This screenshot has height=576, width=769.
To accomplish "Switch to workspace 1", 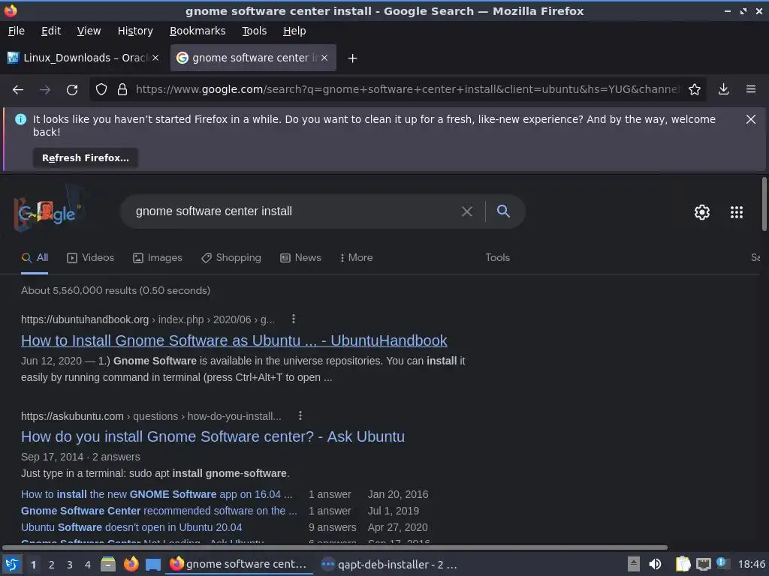I will click(33, 565).
